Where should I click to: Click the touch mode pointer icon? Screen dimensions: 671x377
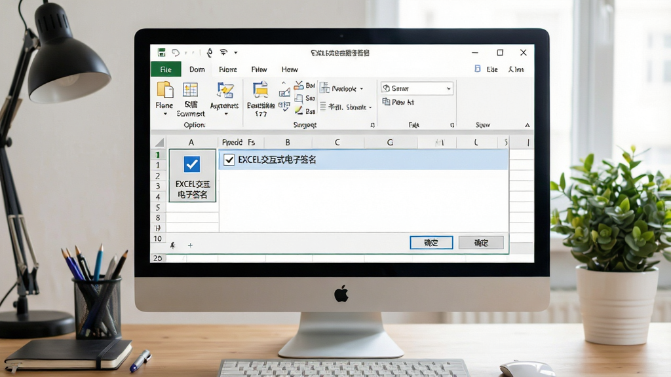209,52
